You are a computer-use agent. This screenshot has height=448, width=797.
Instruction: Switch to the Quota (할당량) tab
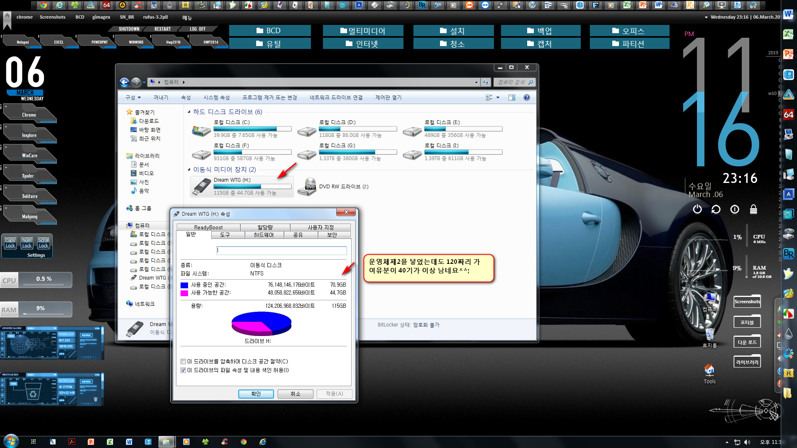(x=265, y=227)
